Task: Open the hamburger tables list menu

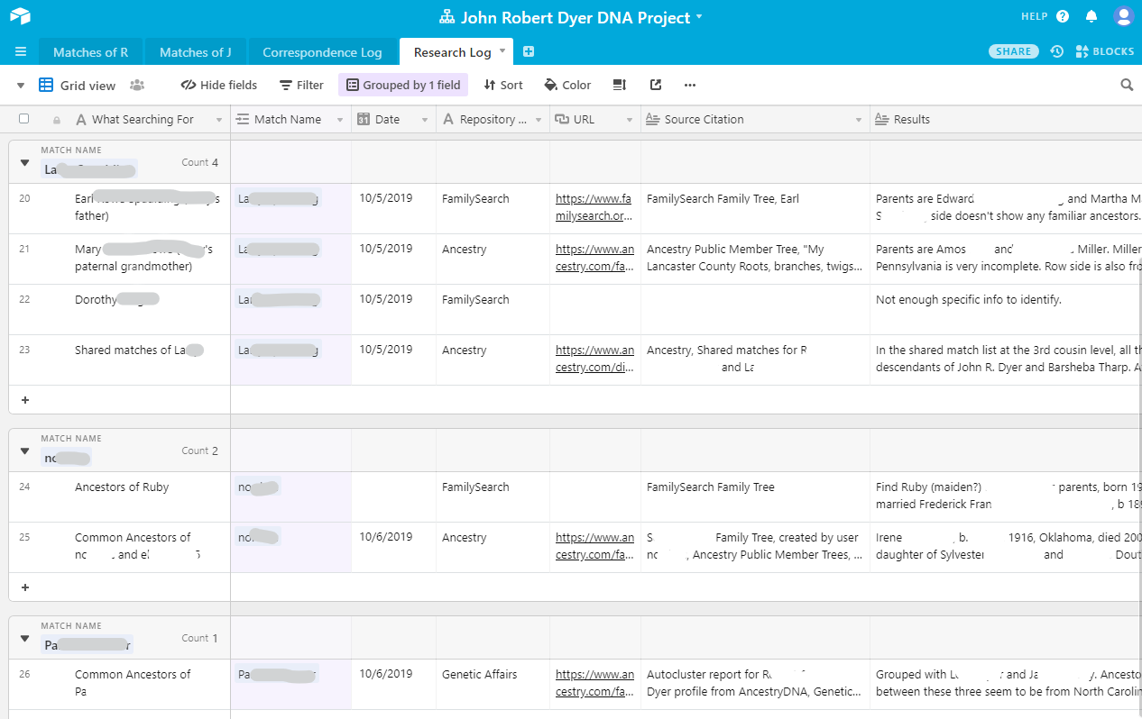Action: (21, 51)
